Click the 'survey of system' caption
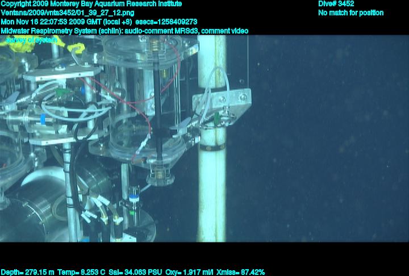The height and width of the screenshot is (276, 409). (31, 40)
